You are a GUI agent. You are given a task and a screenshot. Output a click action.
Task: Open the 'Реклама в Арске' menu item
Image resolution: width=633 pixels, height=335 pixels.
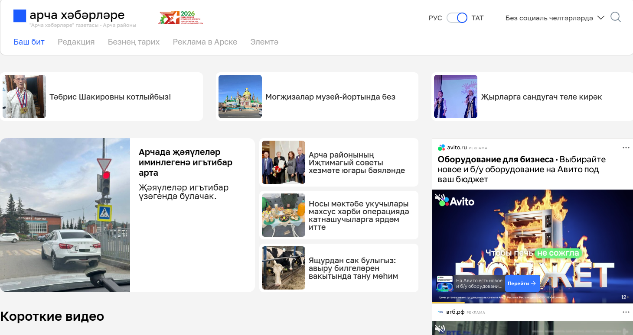[x=205, y=42]
